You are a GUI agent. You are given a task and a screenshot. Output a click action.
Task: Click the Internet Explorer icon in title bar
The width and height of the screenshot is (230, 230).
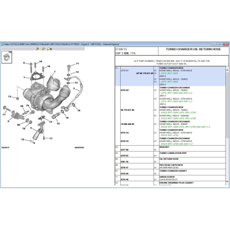[x=3, y=44]
